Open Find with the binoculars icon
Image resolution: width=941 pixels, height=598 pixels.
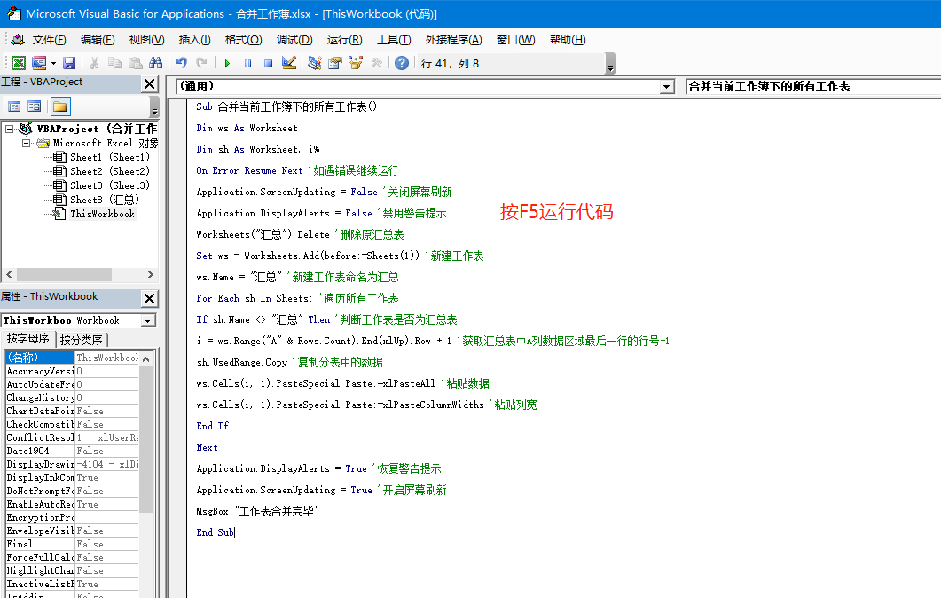tap(155, 63)
